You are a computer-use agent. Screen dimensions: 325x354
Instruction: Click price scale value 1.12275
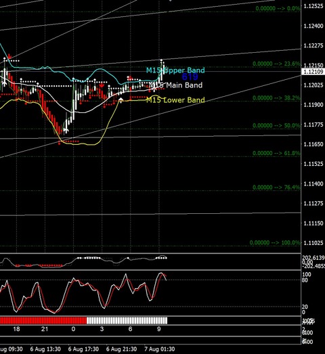click(313, 45)
